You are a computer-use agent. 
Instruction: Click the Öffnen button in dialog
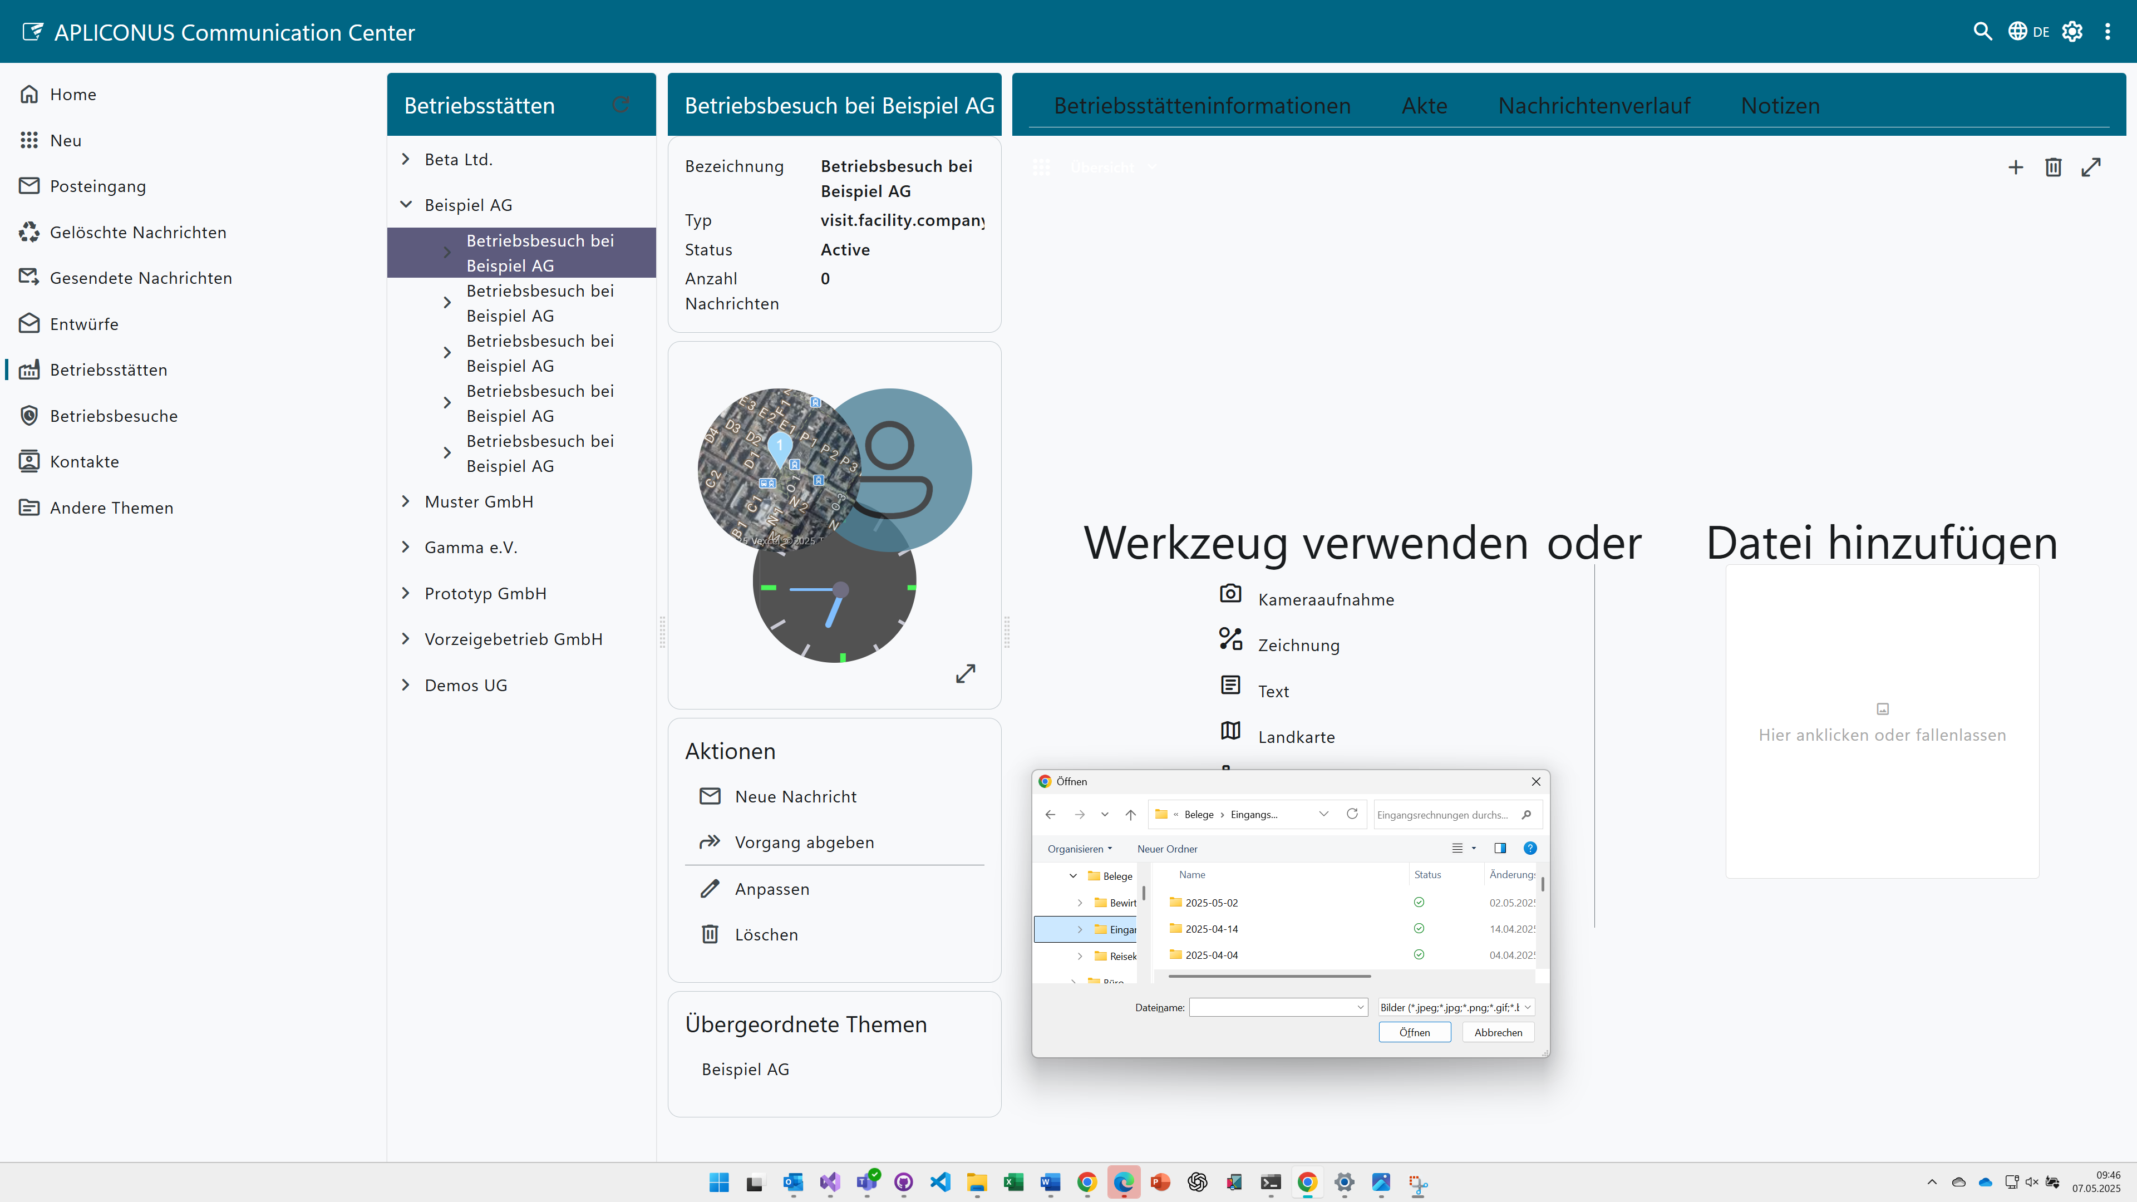coord(1415,1032)
